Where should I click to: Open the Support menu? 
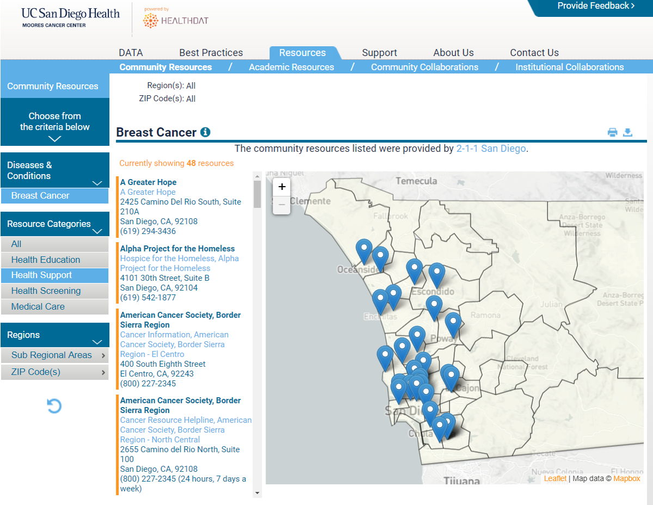pos(379,53)
